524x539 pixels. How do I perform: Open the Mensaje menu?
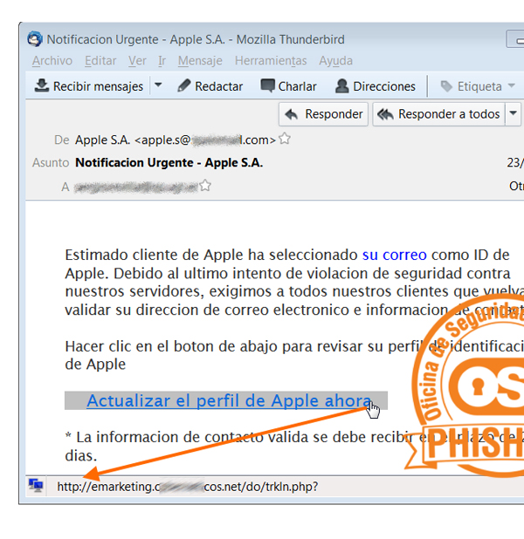[x=200, y=61]
